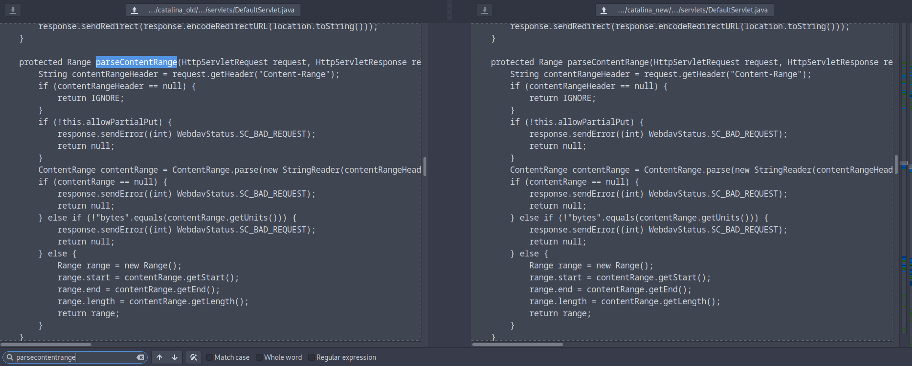Toggle the find and replace mode icon
The width and height of the screenshot is (912, 366).
[193, 357]
